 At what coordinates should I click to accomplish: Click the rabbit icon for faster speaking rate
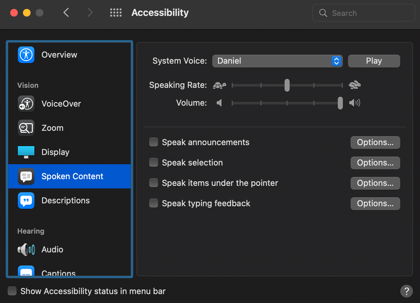[x=354, y=84]
